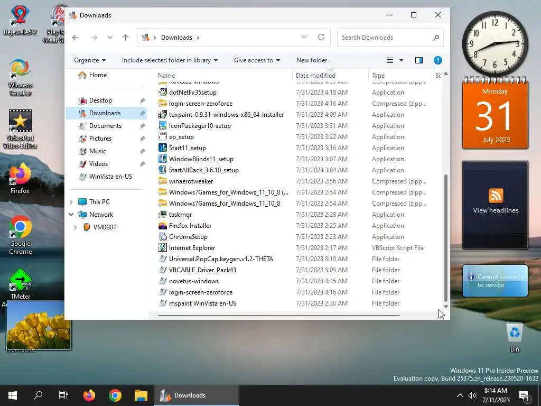Open Desktop in the navigation pane

tap(100, 100)
